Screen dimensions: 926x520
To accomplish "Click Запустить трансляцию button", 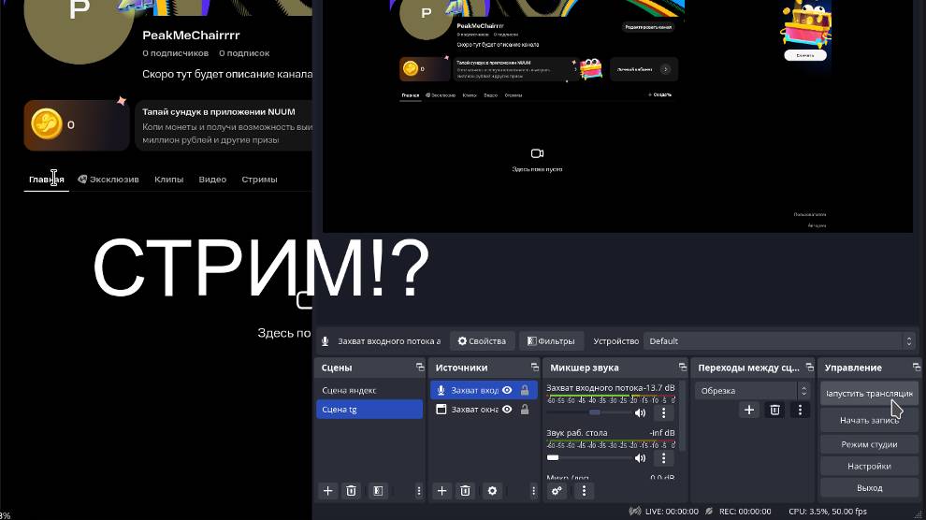I will click(x=869, y=393).
